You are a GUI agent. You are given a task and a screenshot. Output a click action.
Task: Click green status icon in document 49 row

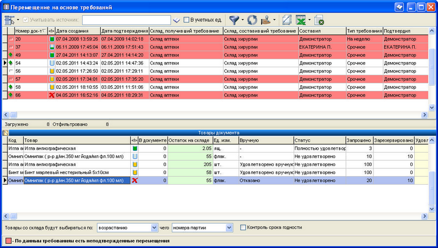click(51, 55)
